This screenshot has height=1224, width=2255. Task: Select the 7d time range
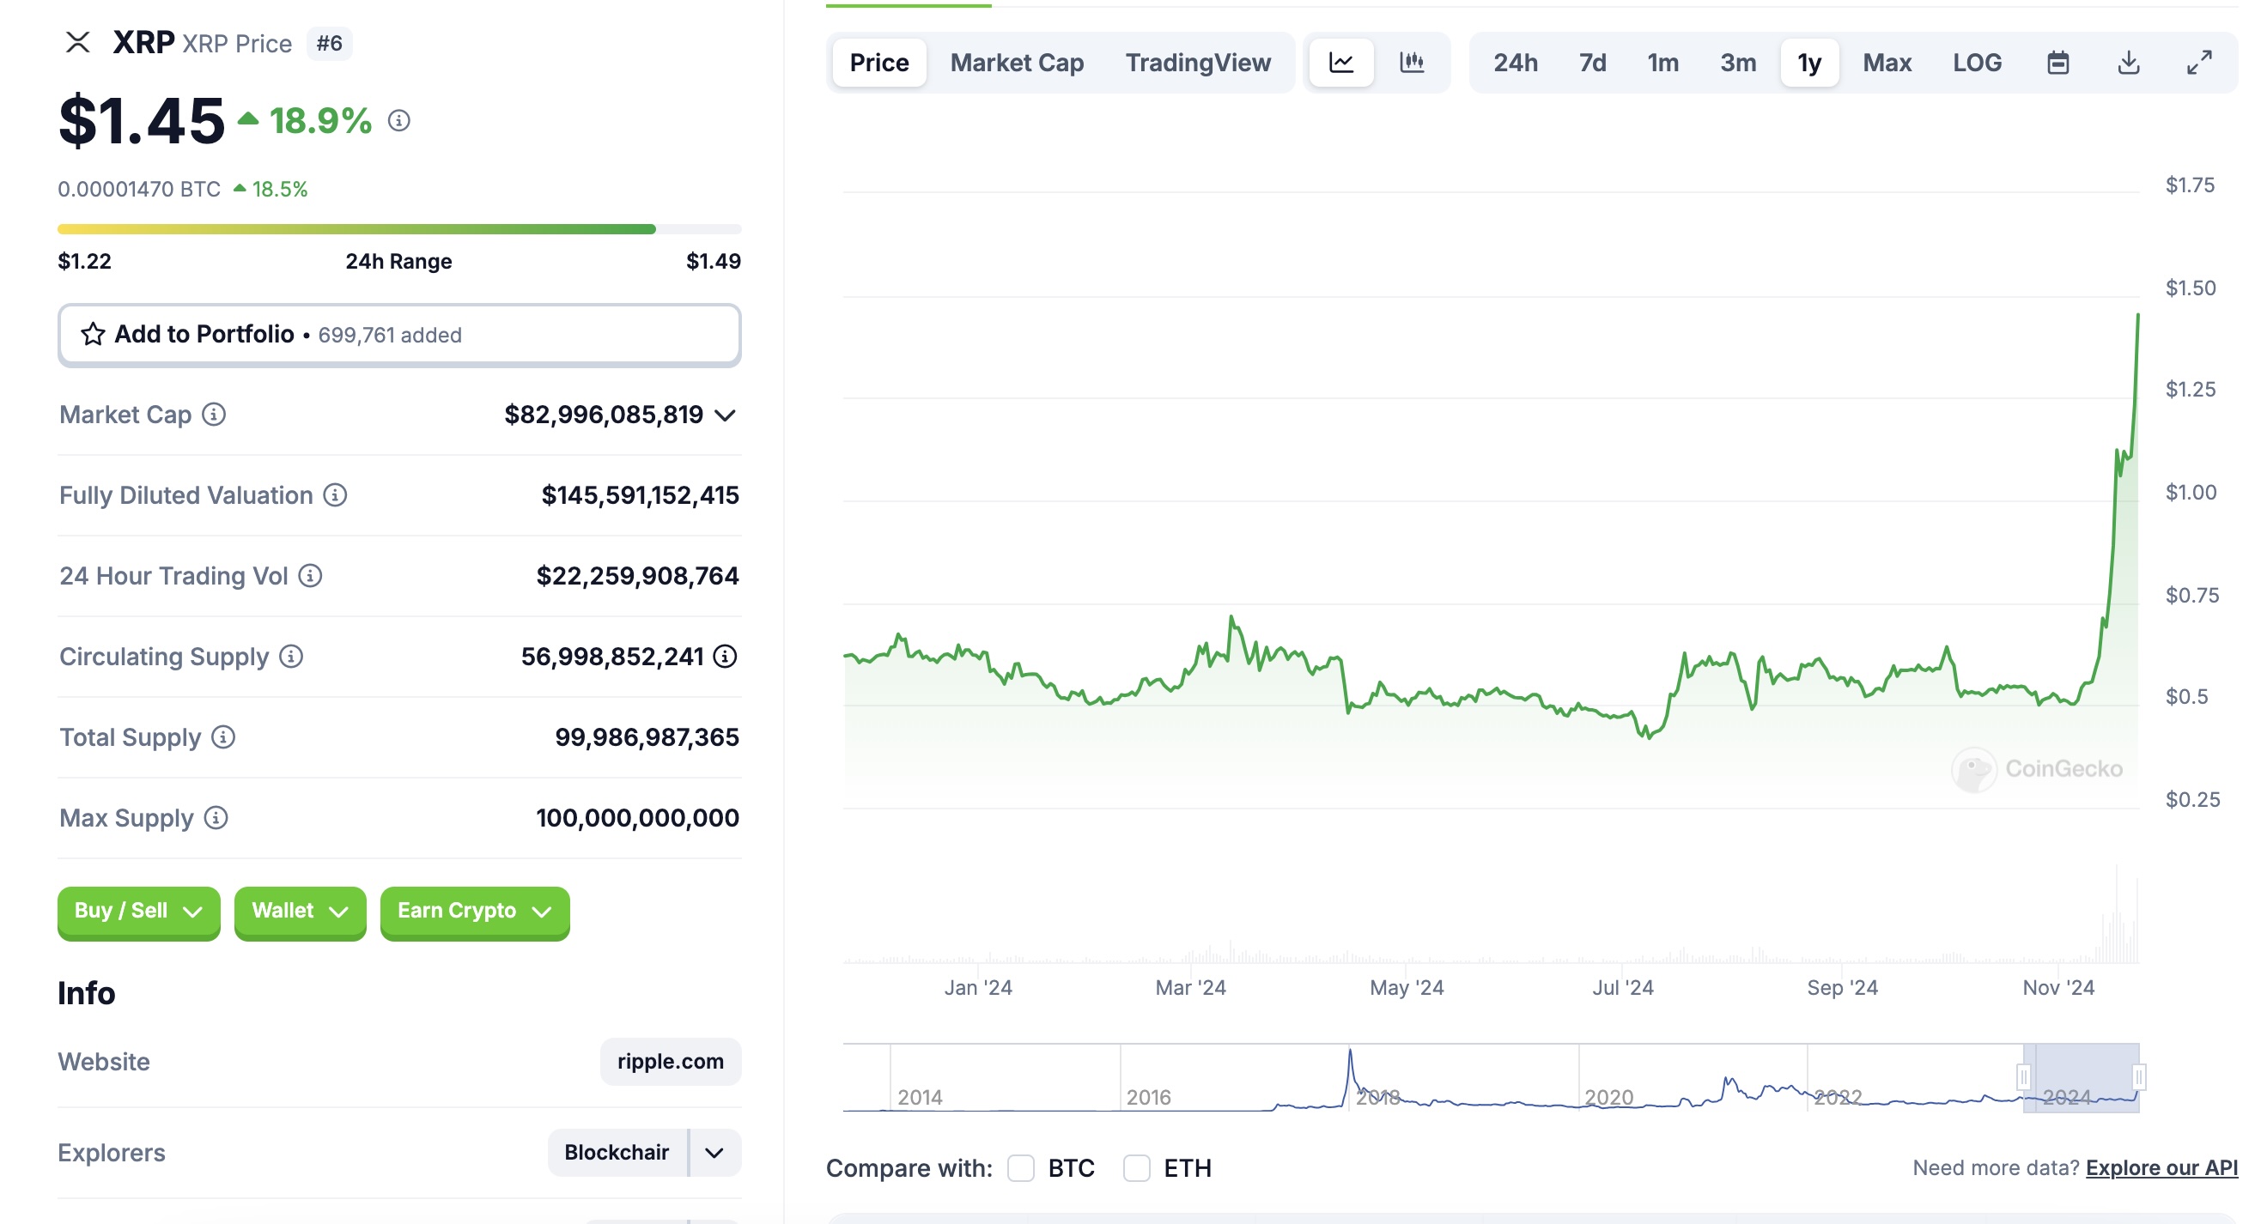1592,62
